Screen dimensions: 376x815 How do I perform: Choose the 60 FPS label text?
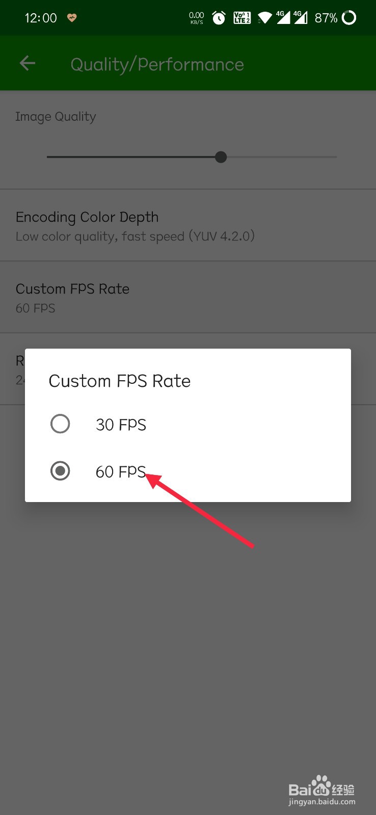(x=121, y=471)
